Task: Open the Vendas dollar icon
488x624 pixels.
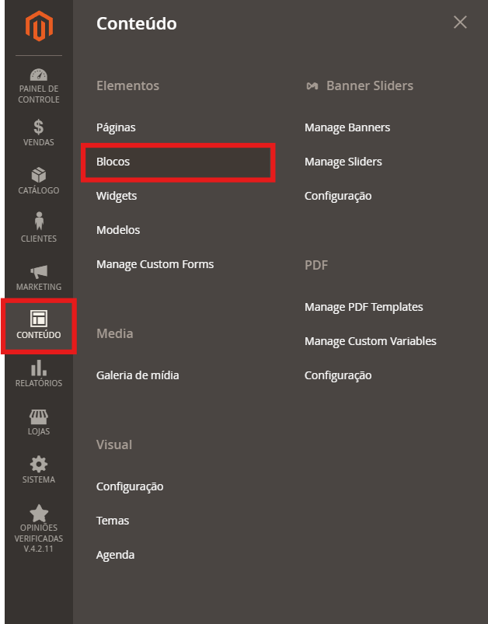Action: 38,127
